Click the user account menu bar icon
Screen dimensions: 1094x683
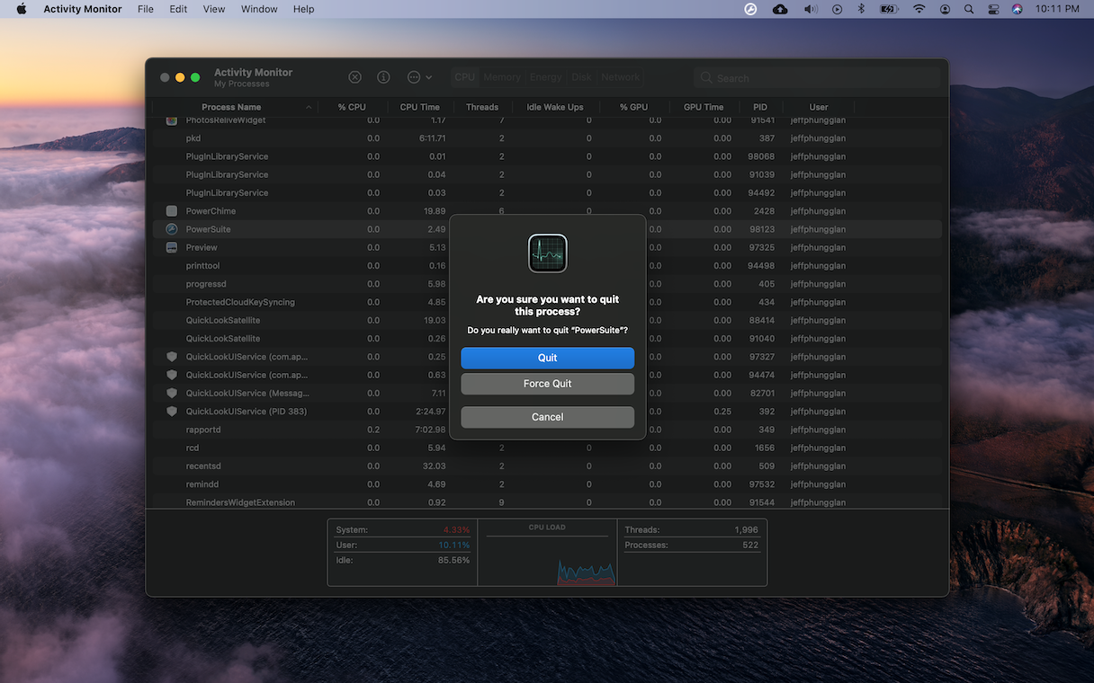tap(945, 9)
